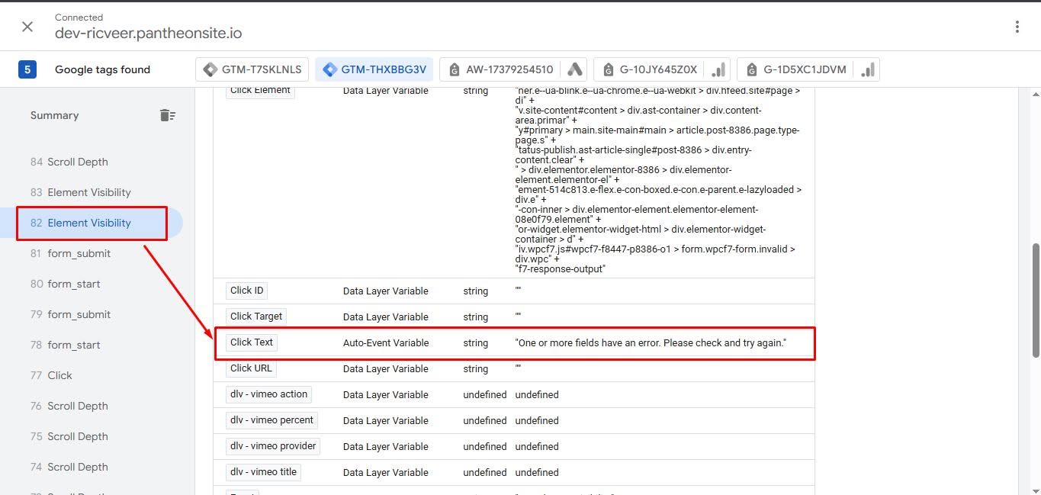Click the dev-ricveer.pantheonsite.io domain title
The width and height of the screenshot is (1041, 495).
click(x=149, y=34)
